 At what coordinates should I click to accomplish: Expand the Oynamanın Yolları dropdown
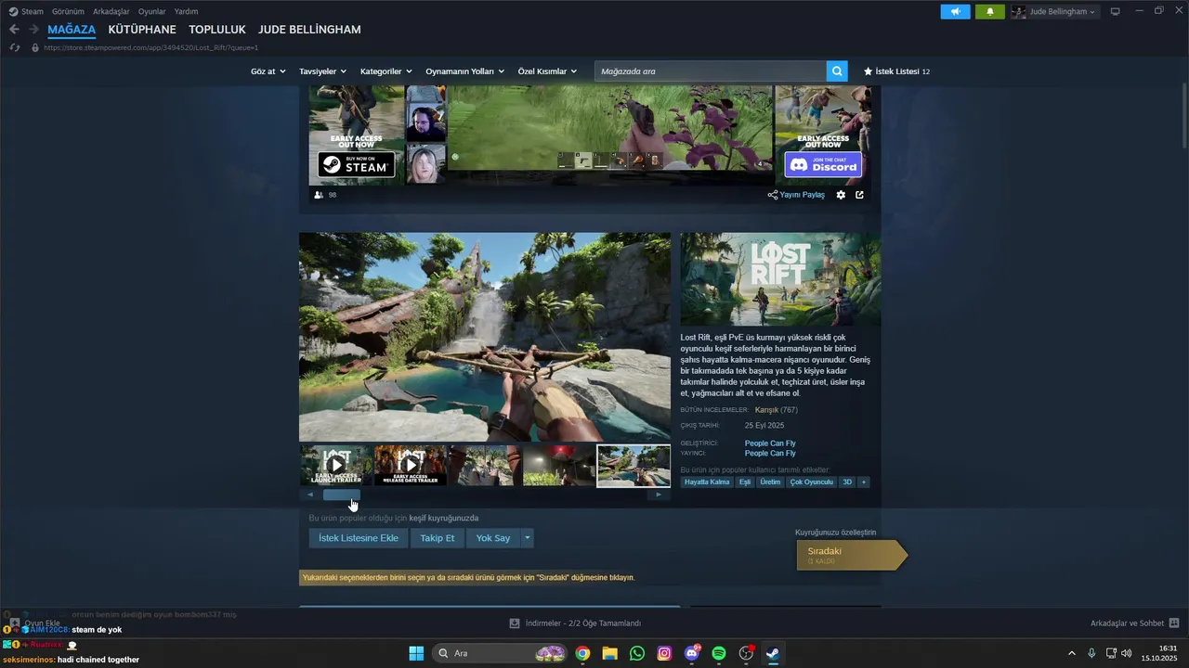465,71
